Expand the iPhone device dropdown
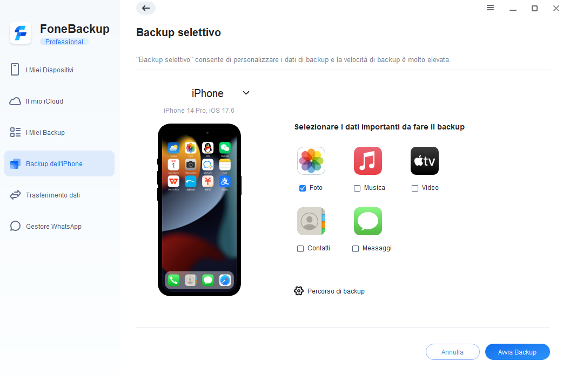The width and height of the screenshot is (563, 375). tap(246, 93)
